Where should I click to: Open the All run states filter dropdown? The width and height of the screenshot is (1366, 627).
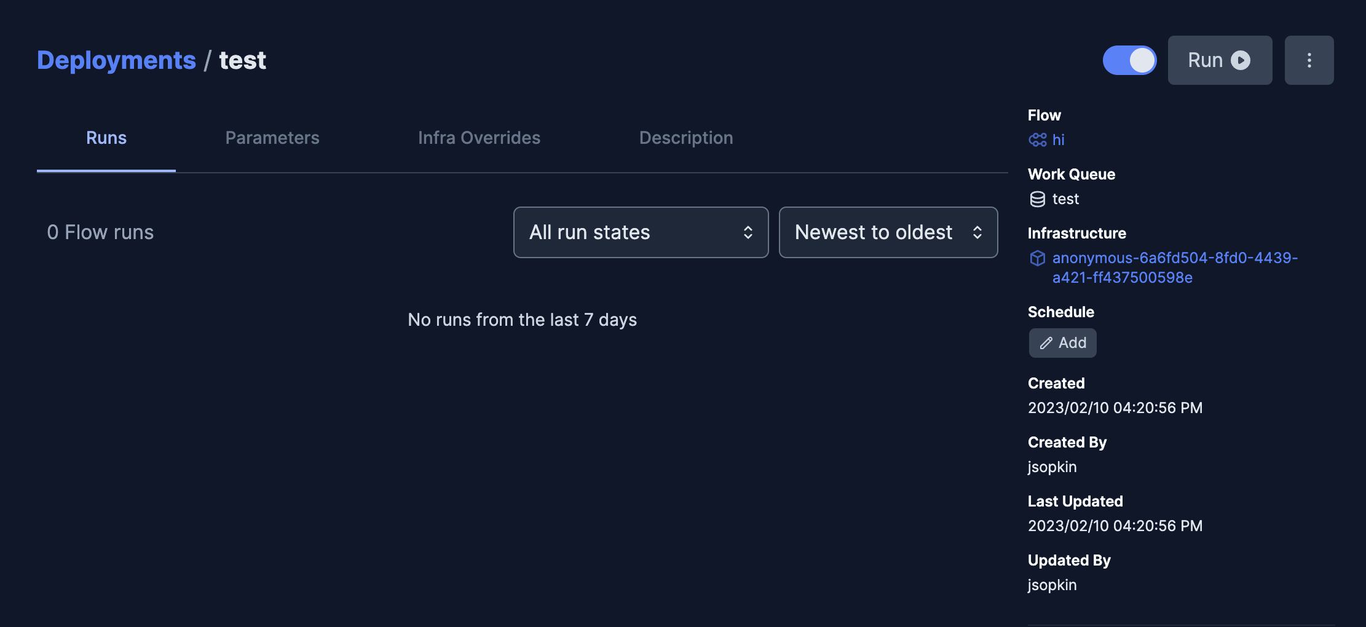coord(641,232)
